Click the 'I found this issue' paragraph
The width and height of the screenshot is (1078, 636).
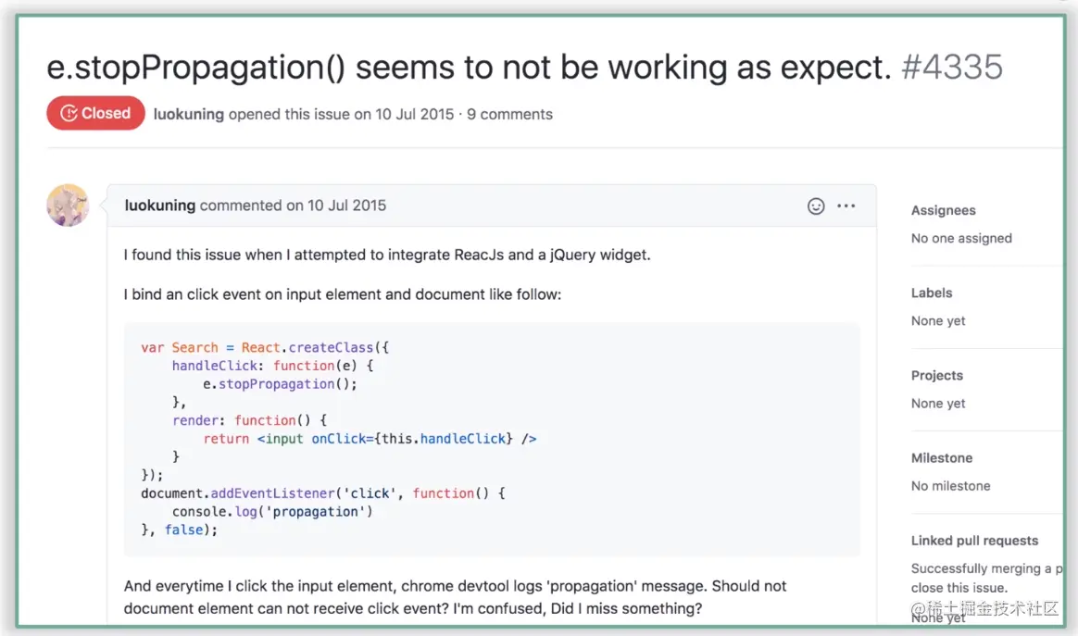(387, 255)
